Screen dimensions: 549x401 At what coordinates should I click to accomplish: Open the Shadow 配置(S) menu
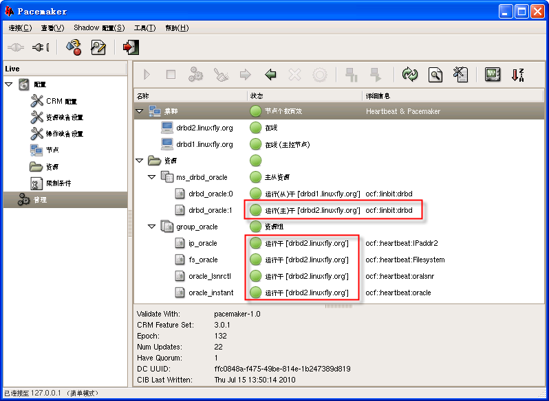tap(99, 27)
